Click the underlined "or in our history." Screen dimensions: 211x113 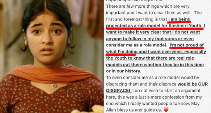point(124,71)
